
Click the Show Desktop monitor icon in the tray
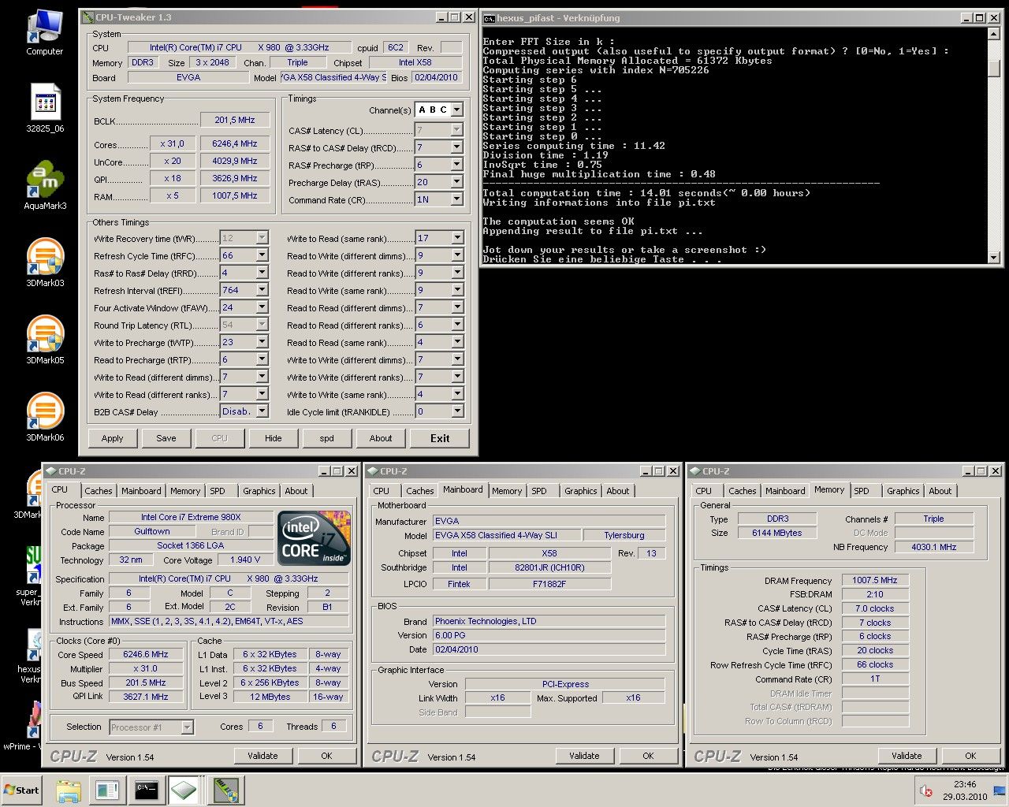[x=1000, y=790]
